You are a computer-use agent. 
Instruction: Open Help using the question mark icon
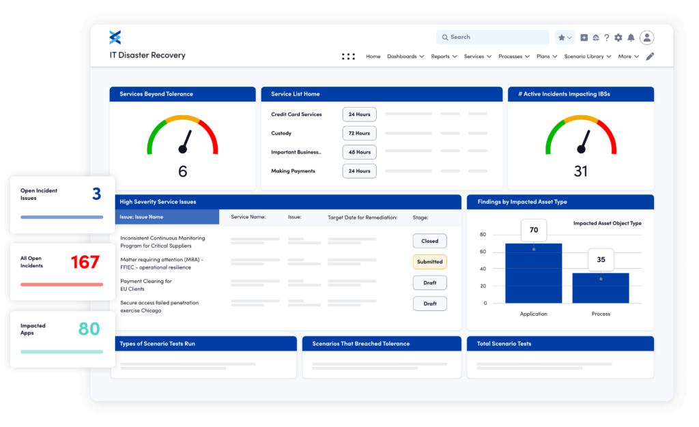point(607,38)
